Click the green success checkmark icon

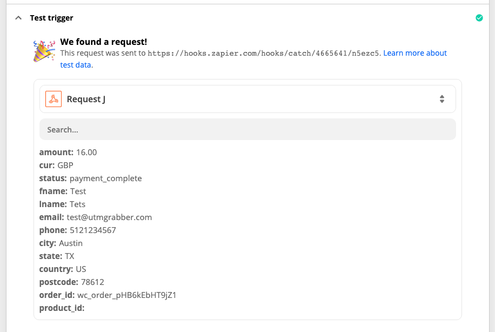479,18
